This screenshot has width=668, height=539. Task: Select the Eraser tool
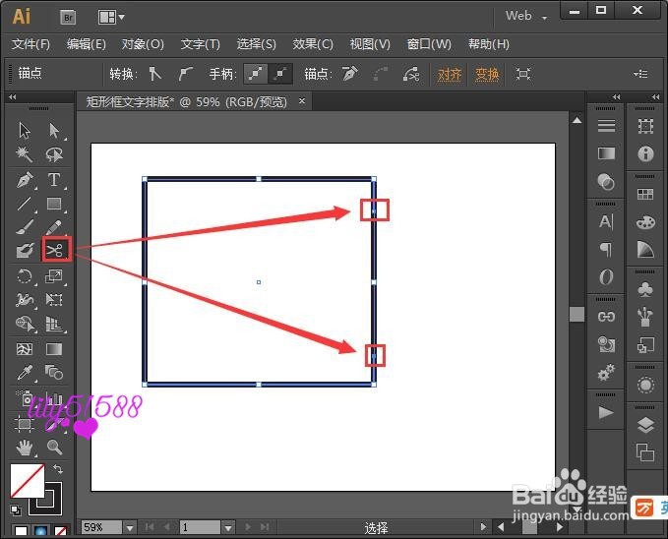25,250
